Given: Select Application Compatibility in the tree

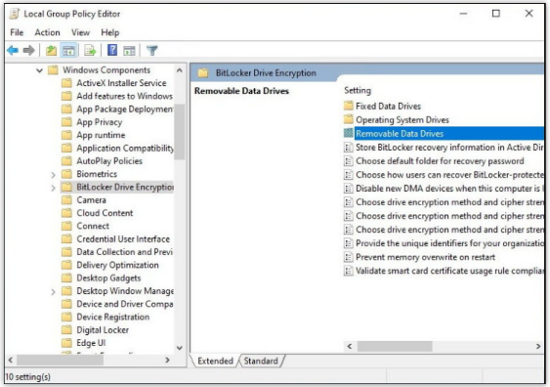Looking at the screenshot, I should (x=124, y=149).
